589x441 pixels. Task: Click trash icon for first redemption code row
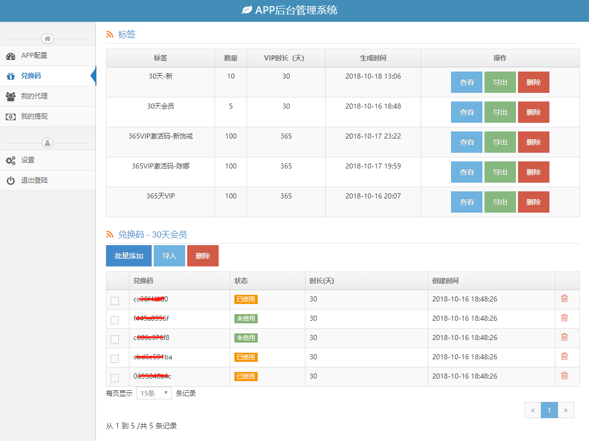click(x=564, y=298)
